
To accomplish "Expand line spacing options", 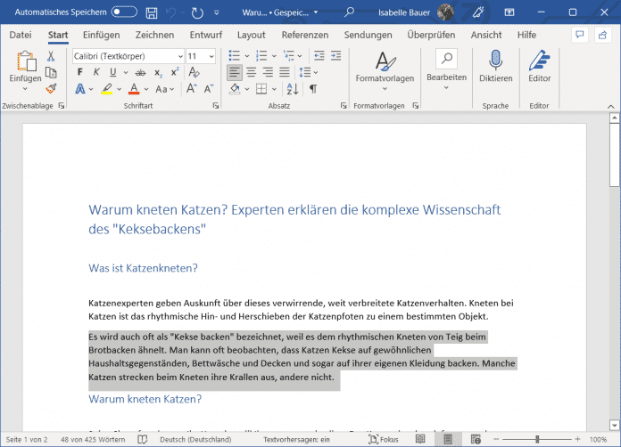I will (x=316, y=72).
